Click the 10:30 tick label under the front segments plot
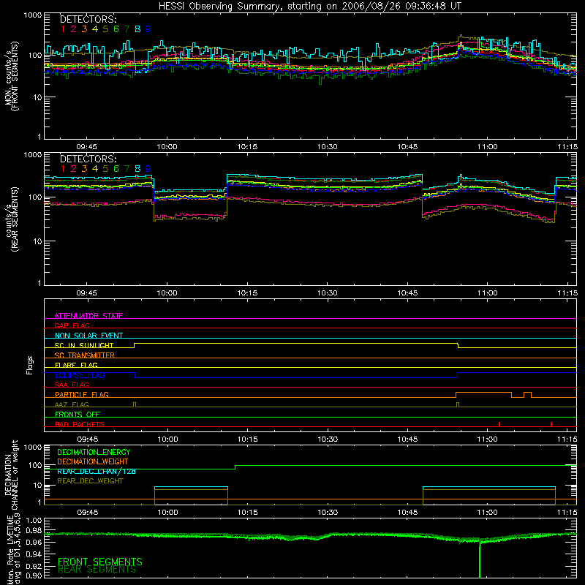Image resolution: width=585 pixels, height=585 pixels. click(x=327, y=147)
